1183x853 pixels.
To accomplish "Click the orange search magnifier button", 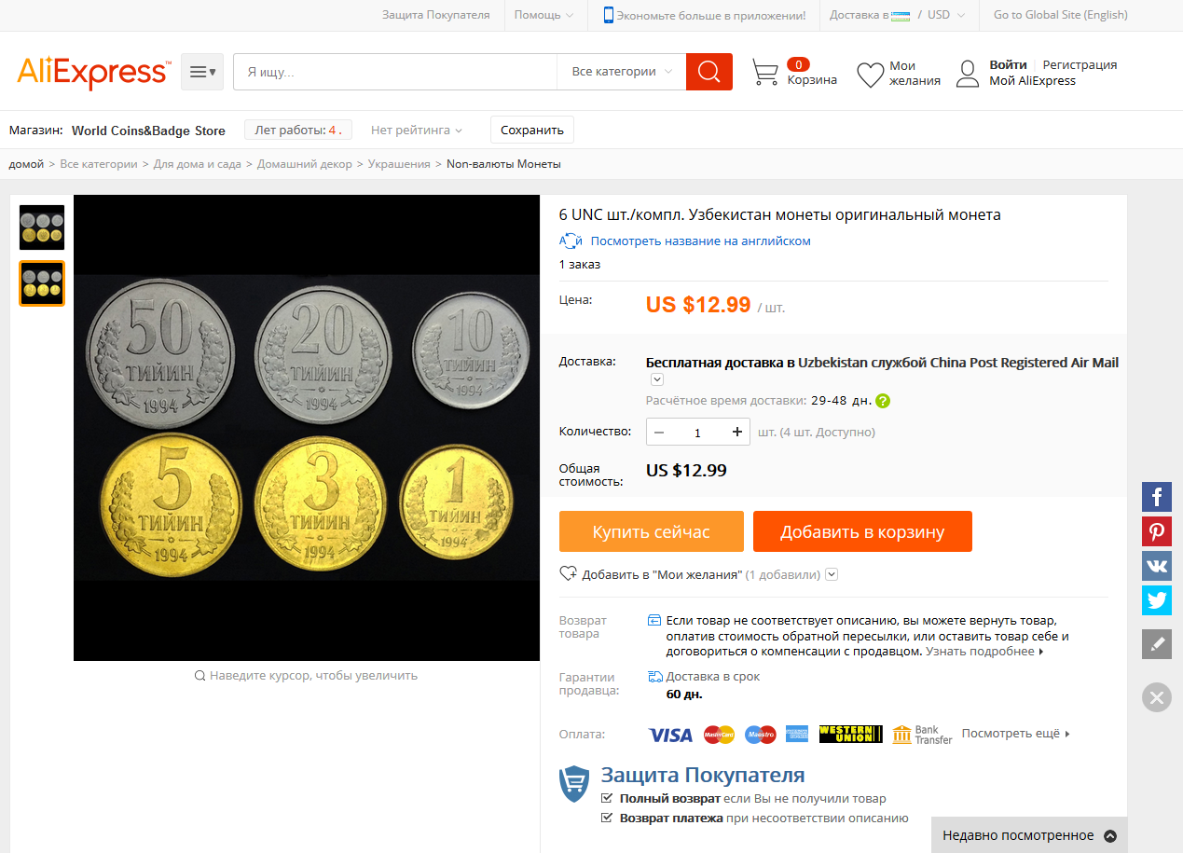I will pos(708,72).
